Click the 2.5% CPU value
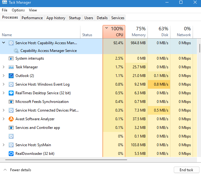Screen dimensions: 201x174 point(119,58)
